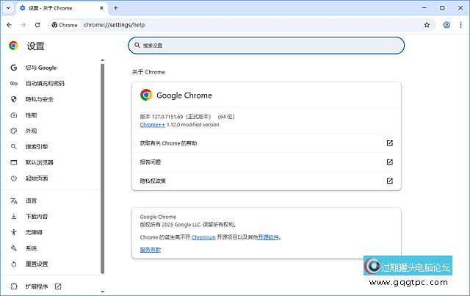
Task: Open 起始页面 settings section
Action: (37, 178)
